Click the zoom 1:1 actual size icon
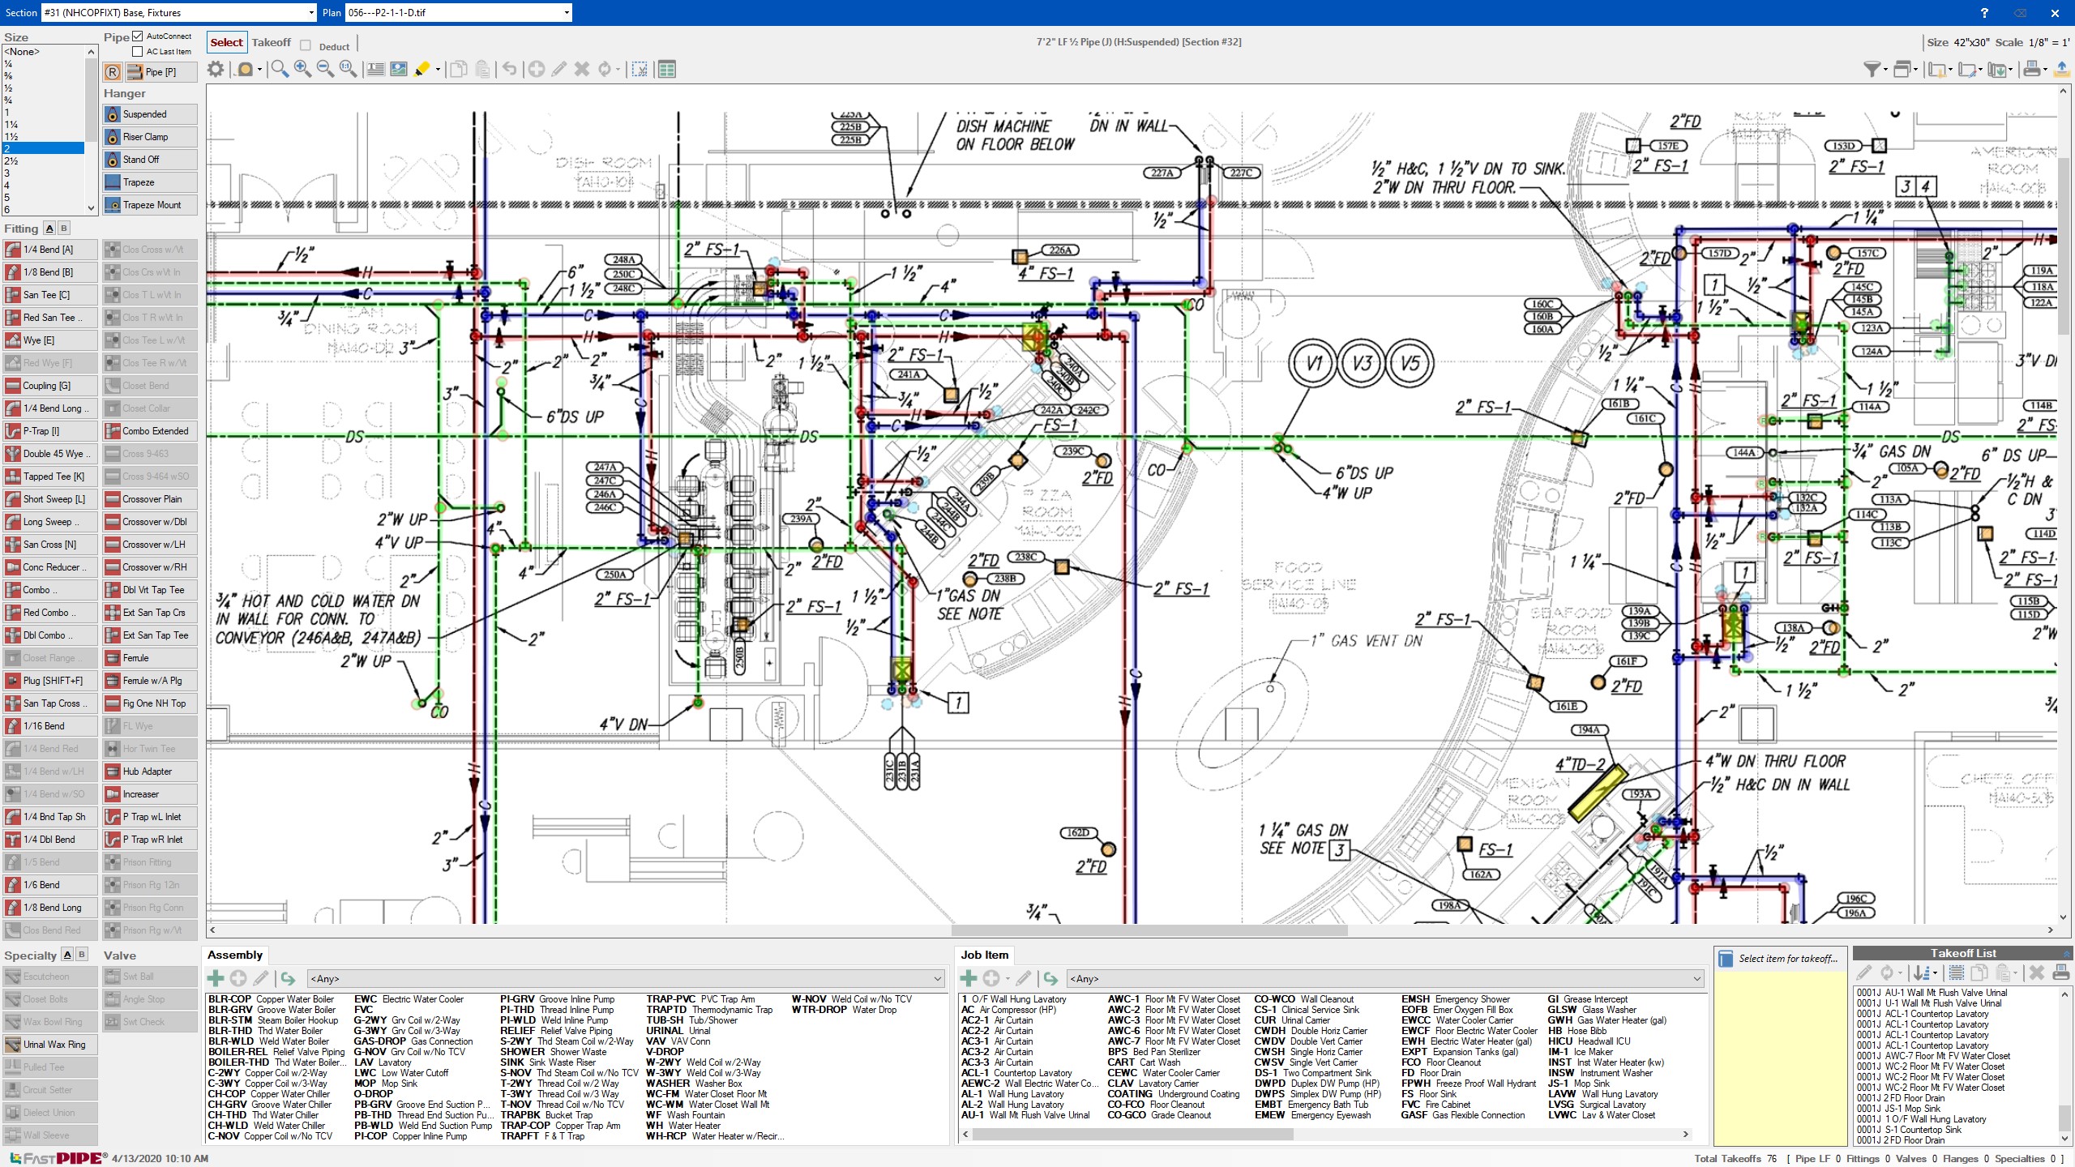Viewport: 2075px width, 1167px height. tap(348, 70)
